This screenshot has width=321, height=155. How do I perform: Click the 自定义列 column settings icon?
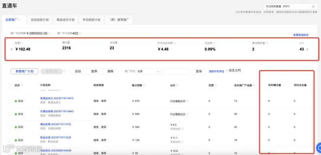coord(227,70)
